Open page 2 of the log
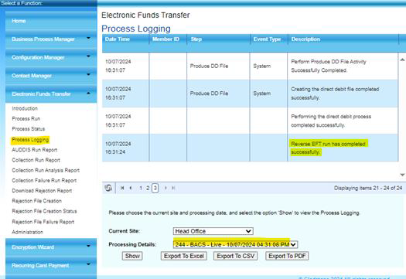 148,188
